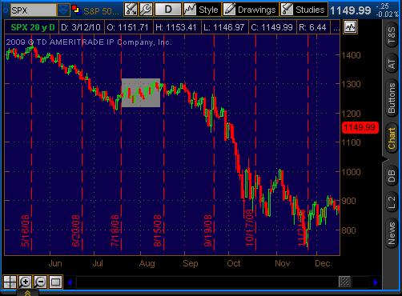
Task: Click the zoom in magnifier
Action: (x=25, y=282)
